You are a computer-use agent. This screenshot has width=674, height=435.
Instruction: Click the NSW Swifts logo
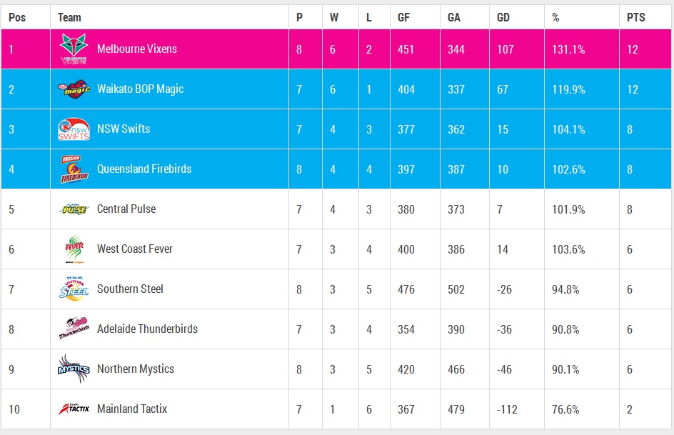click(74, 129)
